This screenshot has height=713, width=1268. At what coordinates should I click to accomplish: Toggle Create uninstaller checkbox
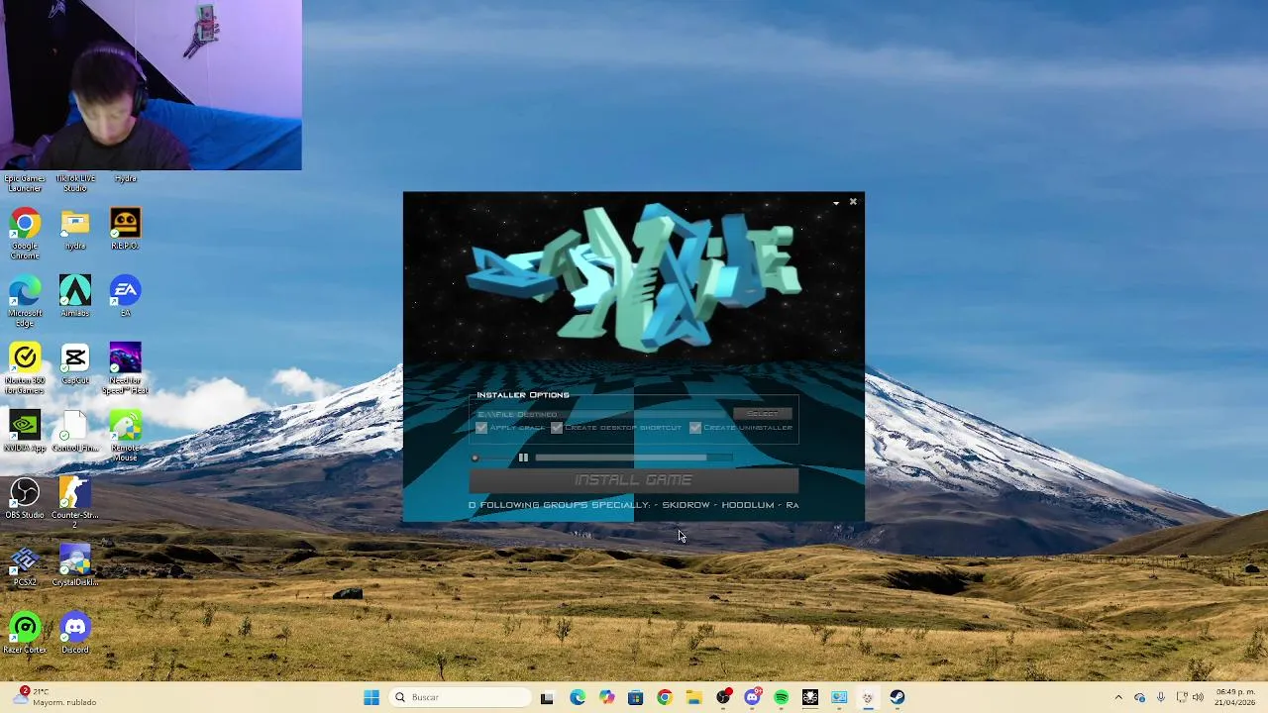[x=695, y=428]
